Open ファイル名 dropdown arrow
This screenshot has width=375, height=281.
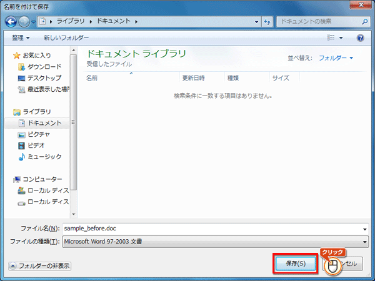365,229
